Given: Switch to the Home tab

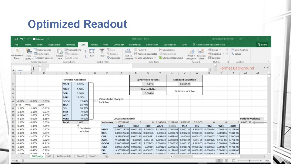Looking at the screenshot, I should pyautogui.click(x=28, y=45).
